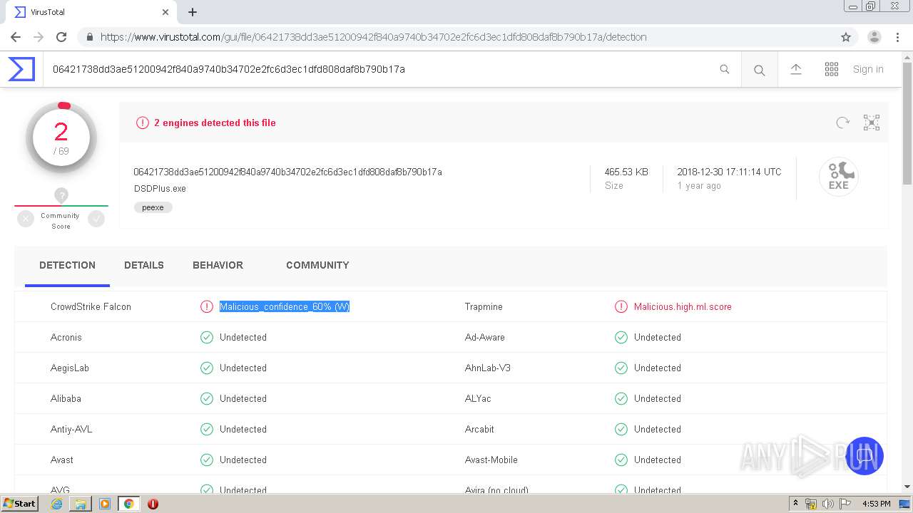
Task: Reload the page in browser
Action: pos(61,37)
